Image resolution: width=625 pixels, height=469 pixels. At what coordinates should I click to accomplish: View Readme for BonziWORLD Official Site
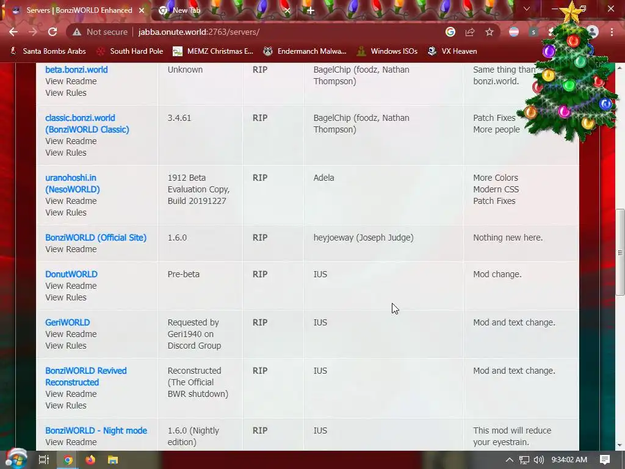point(71,249)
